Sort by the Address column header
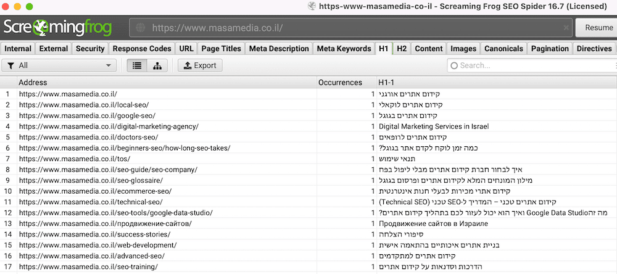Screen dimensions: 617x274 [x=167, y=82]
